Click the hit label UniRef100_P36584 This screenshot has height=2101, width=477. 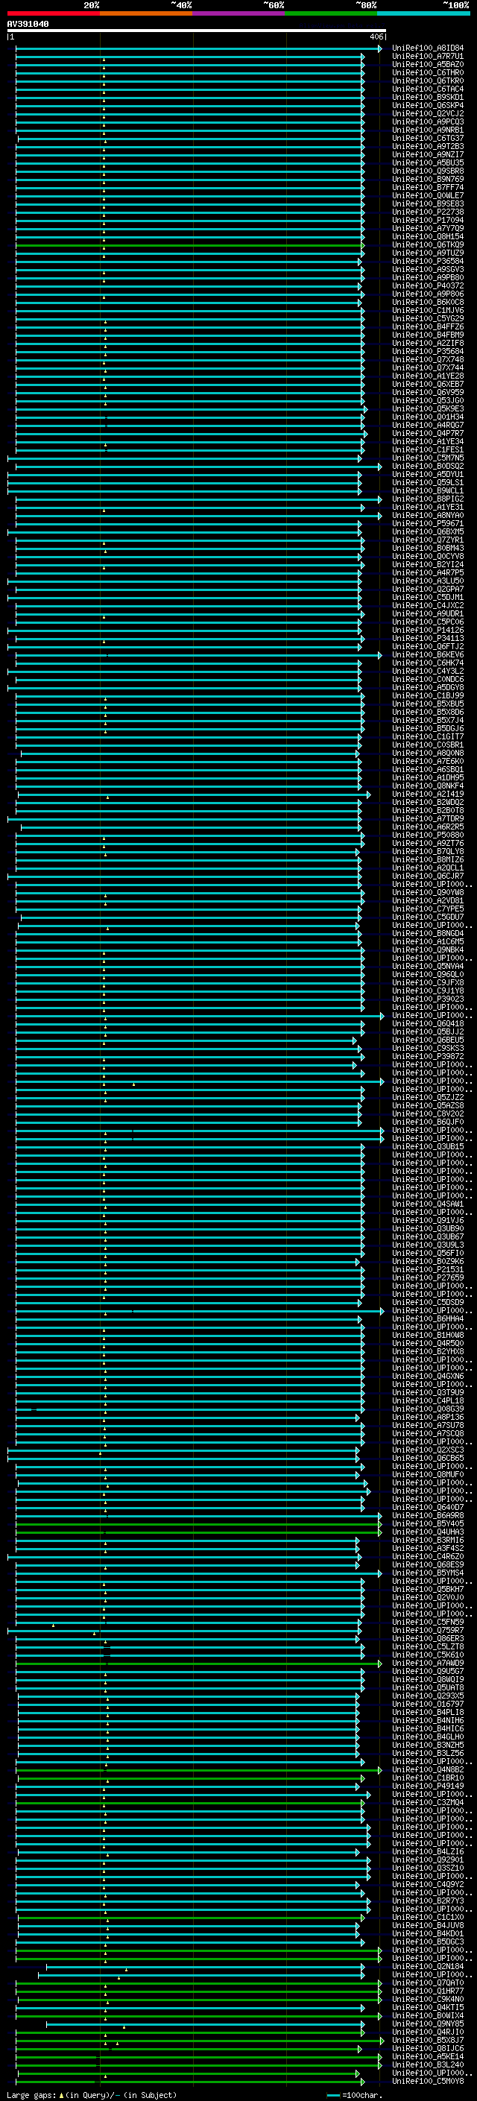click(428, 261)
